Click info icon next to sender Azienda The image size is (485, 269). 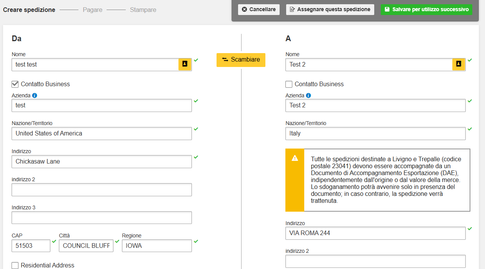(35, 95)
